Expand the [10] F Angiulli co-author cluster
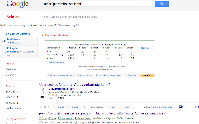Image resolution: width=199 pixels, height=124 pixels. pyautogui.click(x=19, y=52)
